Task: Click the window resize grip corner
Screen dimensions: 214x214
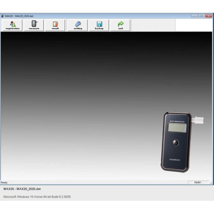Action: 211,183
